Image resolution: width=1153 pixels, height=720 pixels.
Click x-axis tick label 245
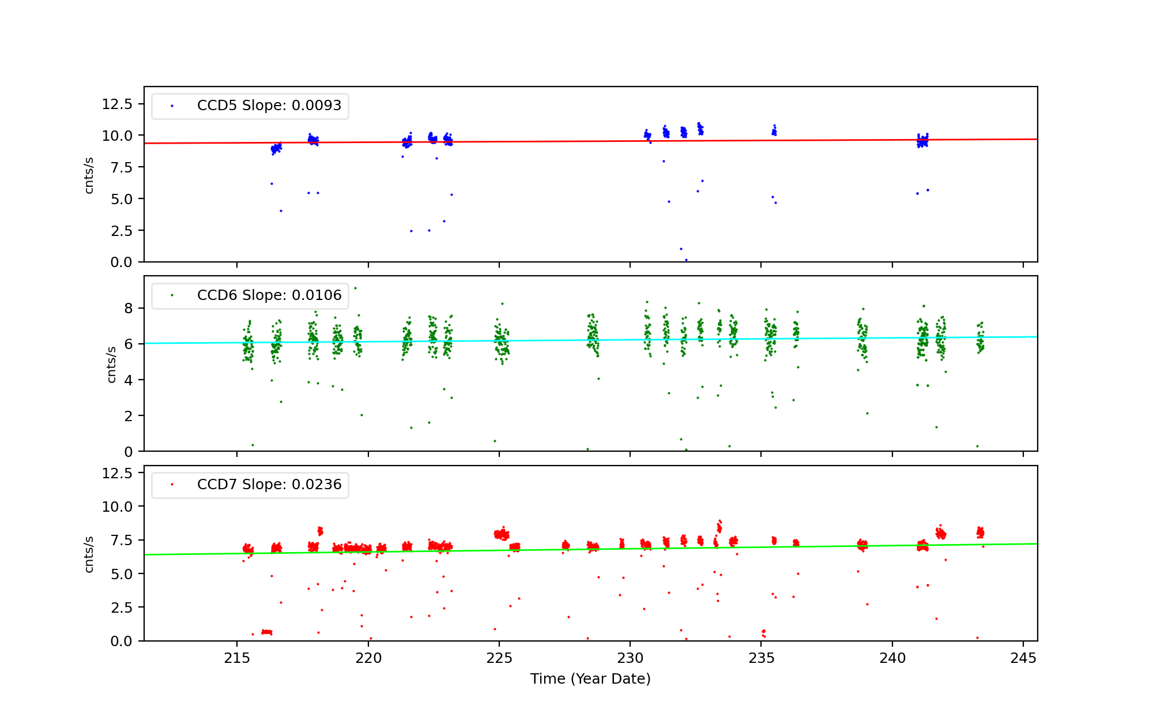pos(1023,658)
